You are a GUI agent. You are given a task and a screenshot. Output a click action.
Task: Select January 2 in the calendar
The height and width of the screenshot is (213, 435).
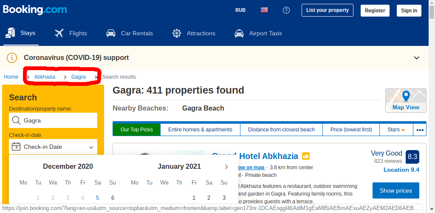click(x=209, y=198)
